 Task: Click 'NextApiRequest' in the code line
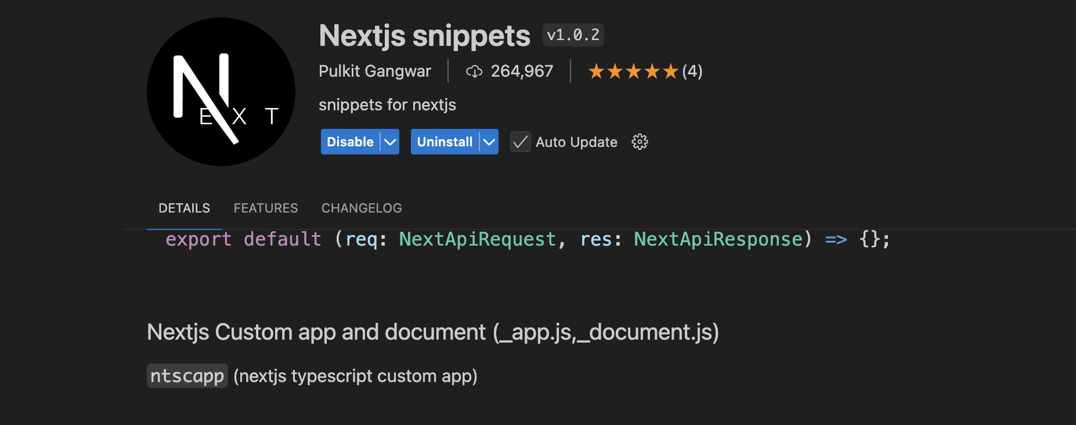click(478, 239)
